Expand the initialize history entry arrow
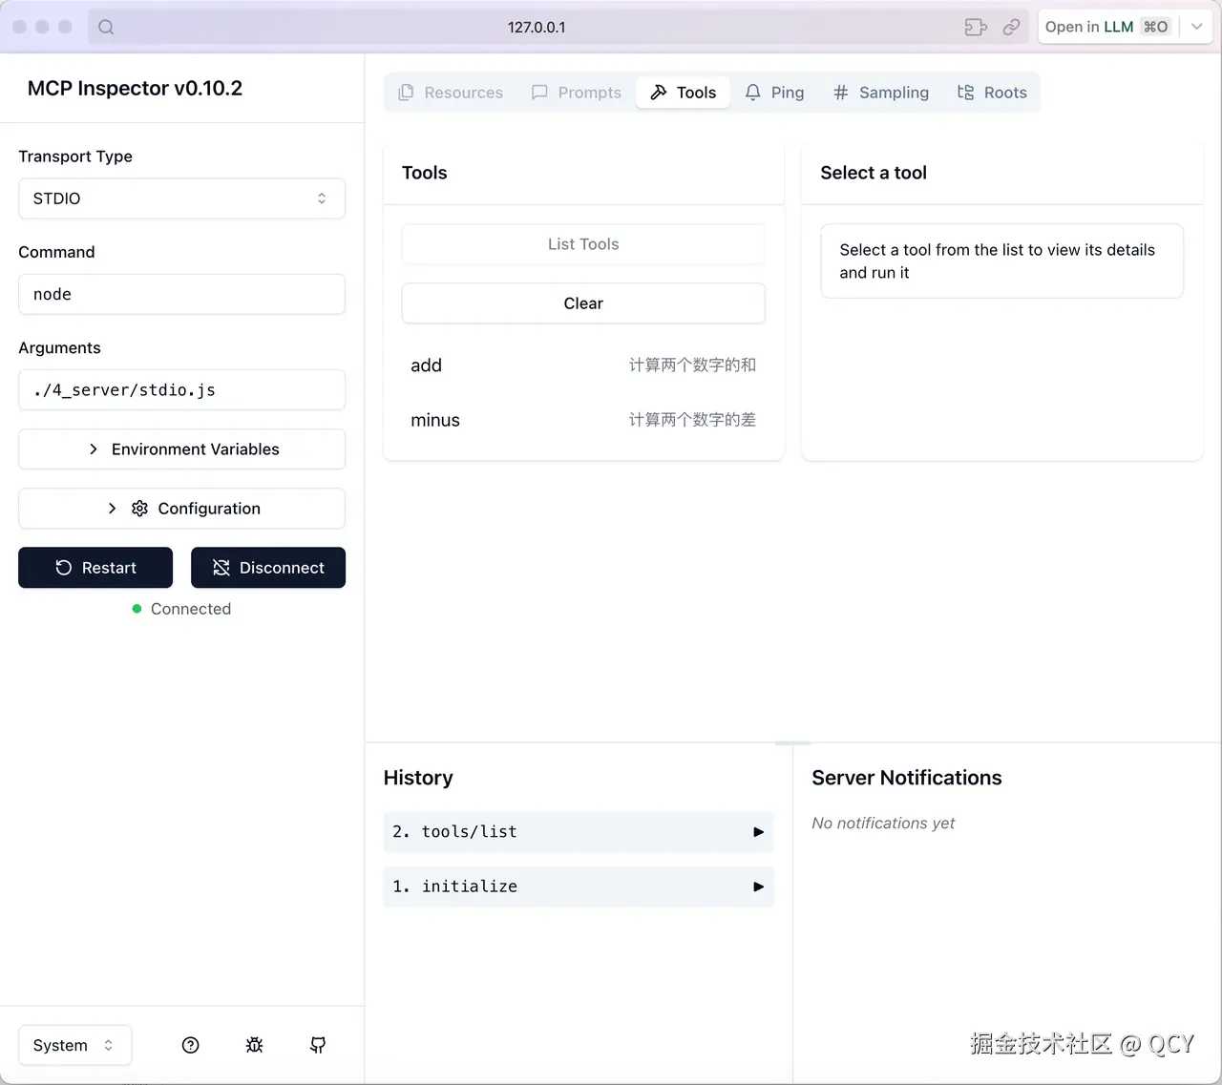The image size is (1222, 1085). pos(758,887)
